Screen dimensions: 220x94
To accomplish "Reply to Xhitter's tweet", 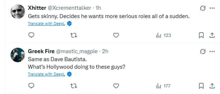I will click(31, 35).
